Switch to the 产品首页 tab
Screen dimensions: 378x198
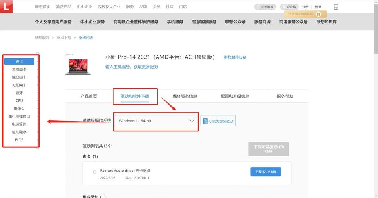pyautogui.click(x=88, y=96)
